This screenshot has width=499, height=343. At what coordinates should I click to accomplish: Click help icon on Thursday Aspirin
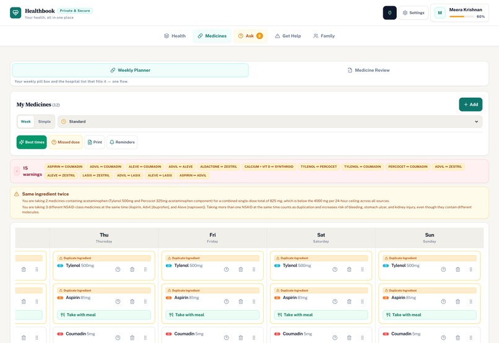(118, 302)
